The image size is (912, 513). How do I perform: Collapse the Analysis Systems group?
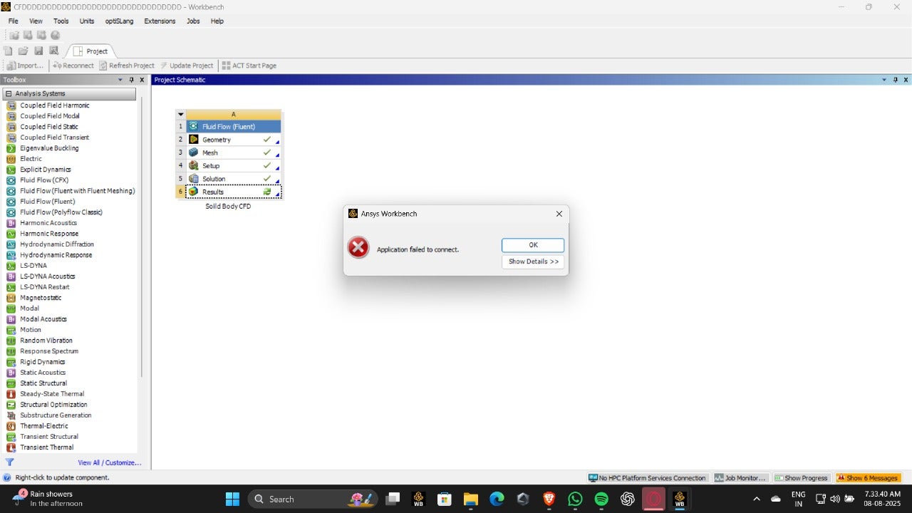[9, 94]
